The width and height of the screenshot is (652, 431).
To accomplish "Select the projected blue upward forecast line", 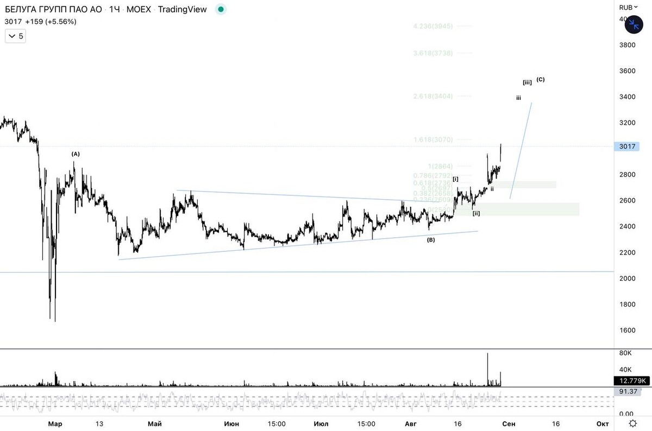I will tap(521, 150).
